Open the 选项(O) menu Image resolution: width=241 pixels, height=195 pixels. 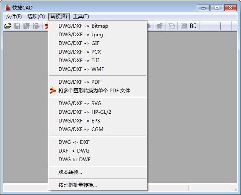point(36,16)
